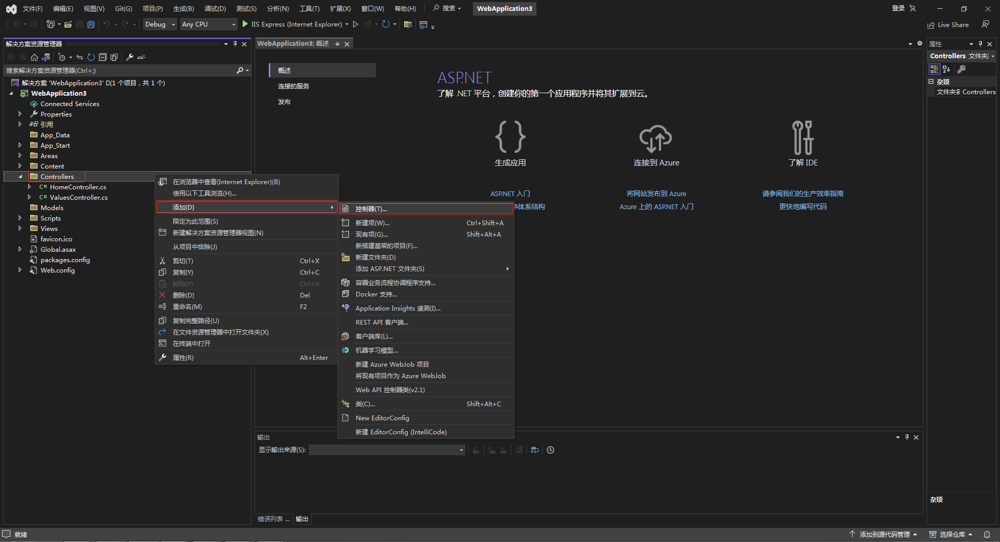1000x542 pixels.
Task: Click the feedback person icon top right
Action: click(985, 24)
